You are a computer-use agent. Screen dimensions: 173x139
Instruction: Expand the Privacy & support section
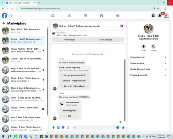(148, 75)
